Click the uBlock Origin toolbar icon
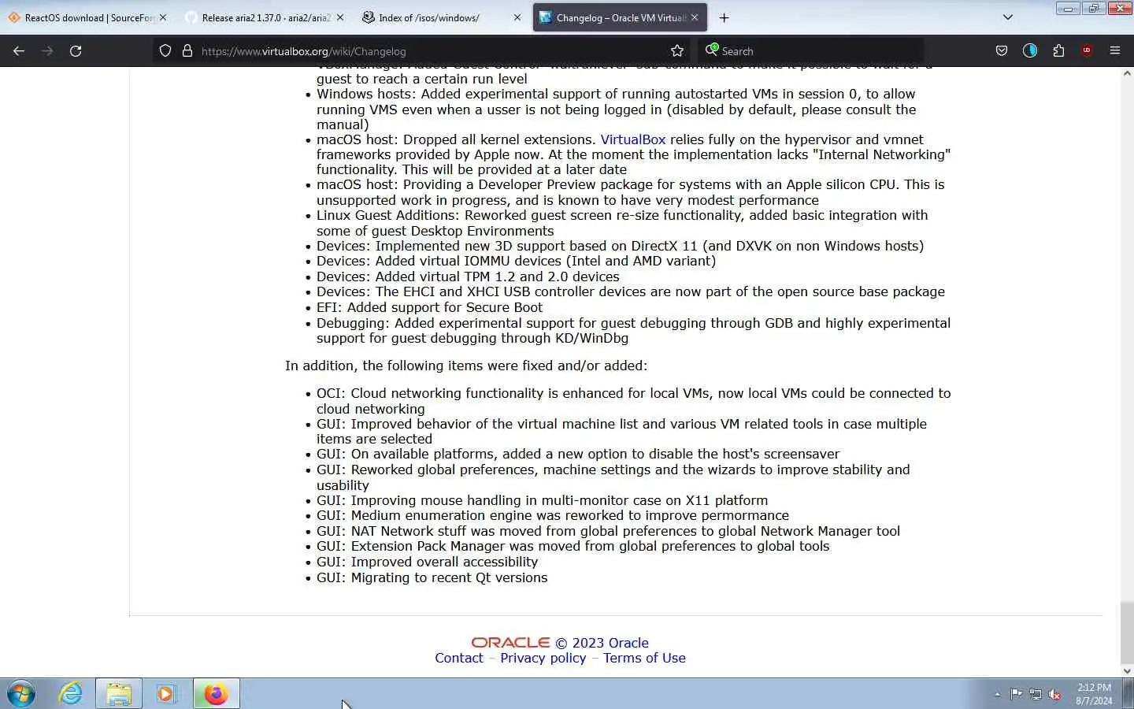This screenshot has width=1134, height=709. 1087,50
